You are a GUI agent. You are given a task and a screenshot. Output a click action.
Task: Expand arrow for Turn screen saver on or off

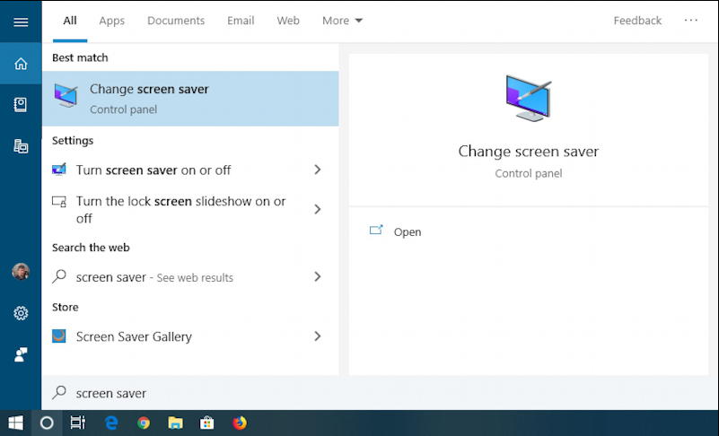(x=317, y=170)
